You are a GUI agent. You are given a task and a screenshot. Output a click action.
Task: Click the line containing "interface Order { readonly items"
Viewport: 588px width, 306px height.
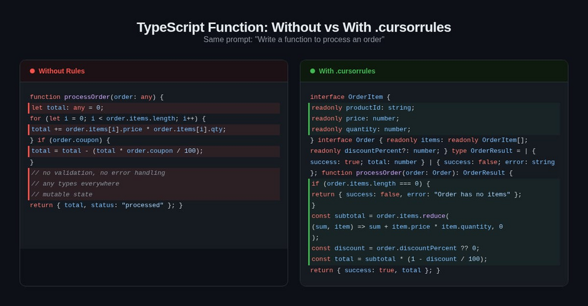tap(419, 140)
